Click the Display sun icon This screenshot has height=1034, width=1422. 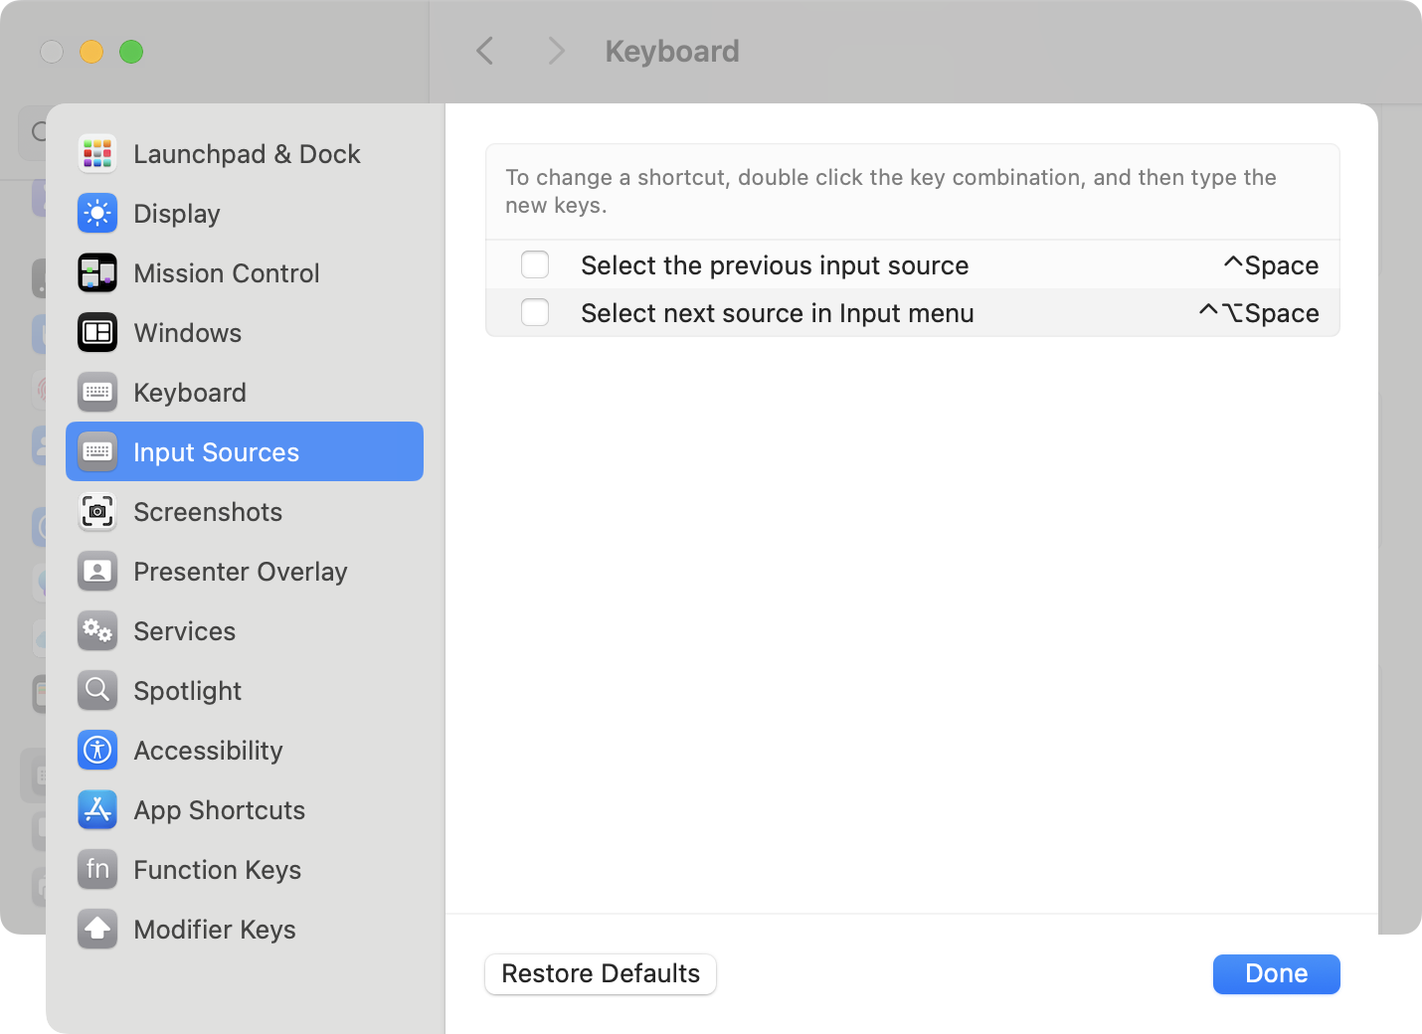(97, 214)
